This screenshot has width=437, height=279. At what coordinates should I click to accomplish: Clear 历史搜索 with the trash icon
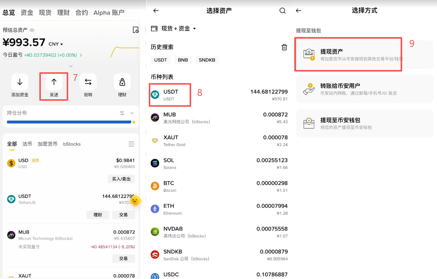point(284,47)
